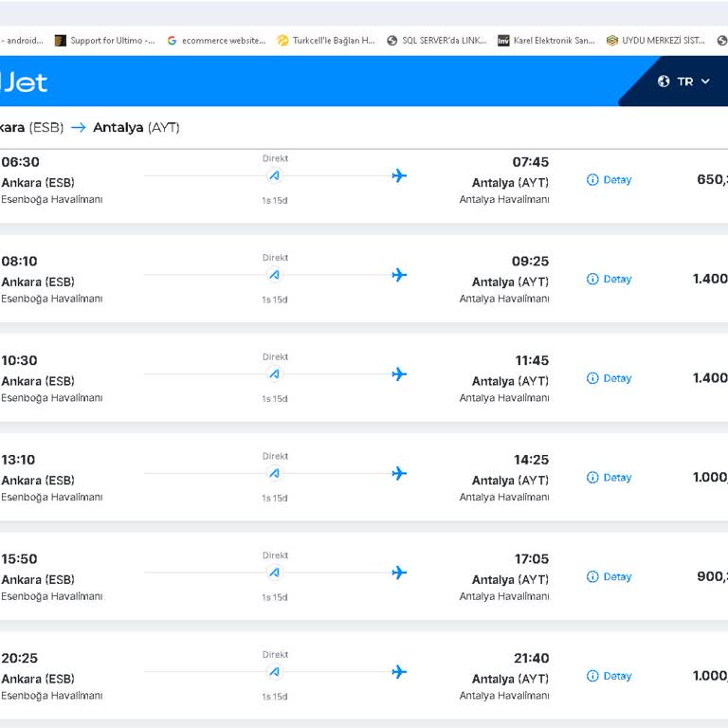Screen dimensions: 728x728
Task: Open the TR language dropdown
Action: coord(685,82)
